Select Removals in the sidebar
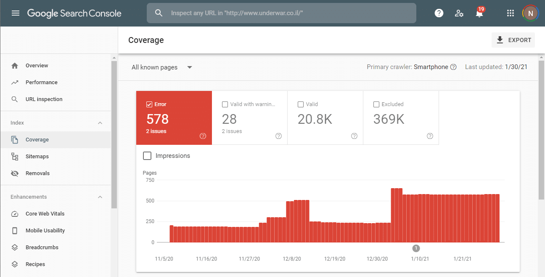Viewport: 545px width, 277px height. (x=56, y=173)
